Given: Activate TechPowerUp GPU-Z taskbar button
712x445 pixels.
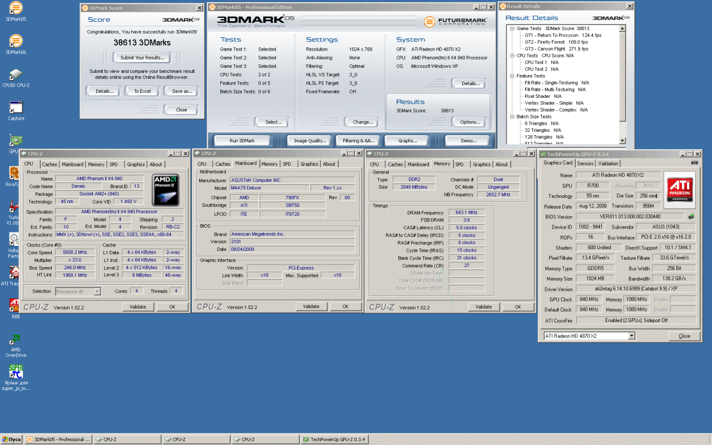Looking at the screenshot, I should pyautogui.click(x=334, y=439).
